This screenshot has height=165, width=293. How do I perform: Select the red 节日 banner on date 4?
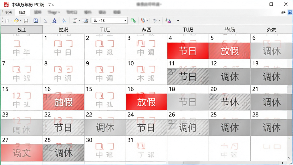click(188, 51)
